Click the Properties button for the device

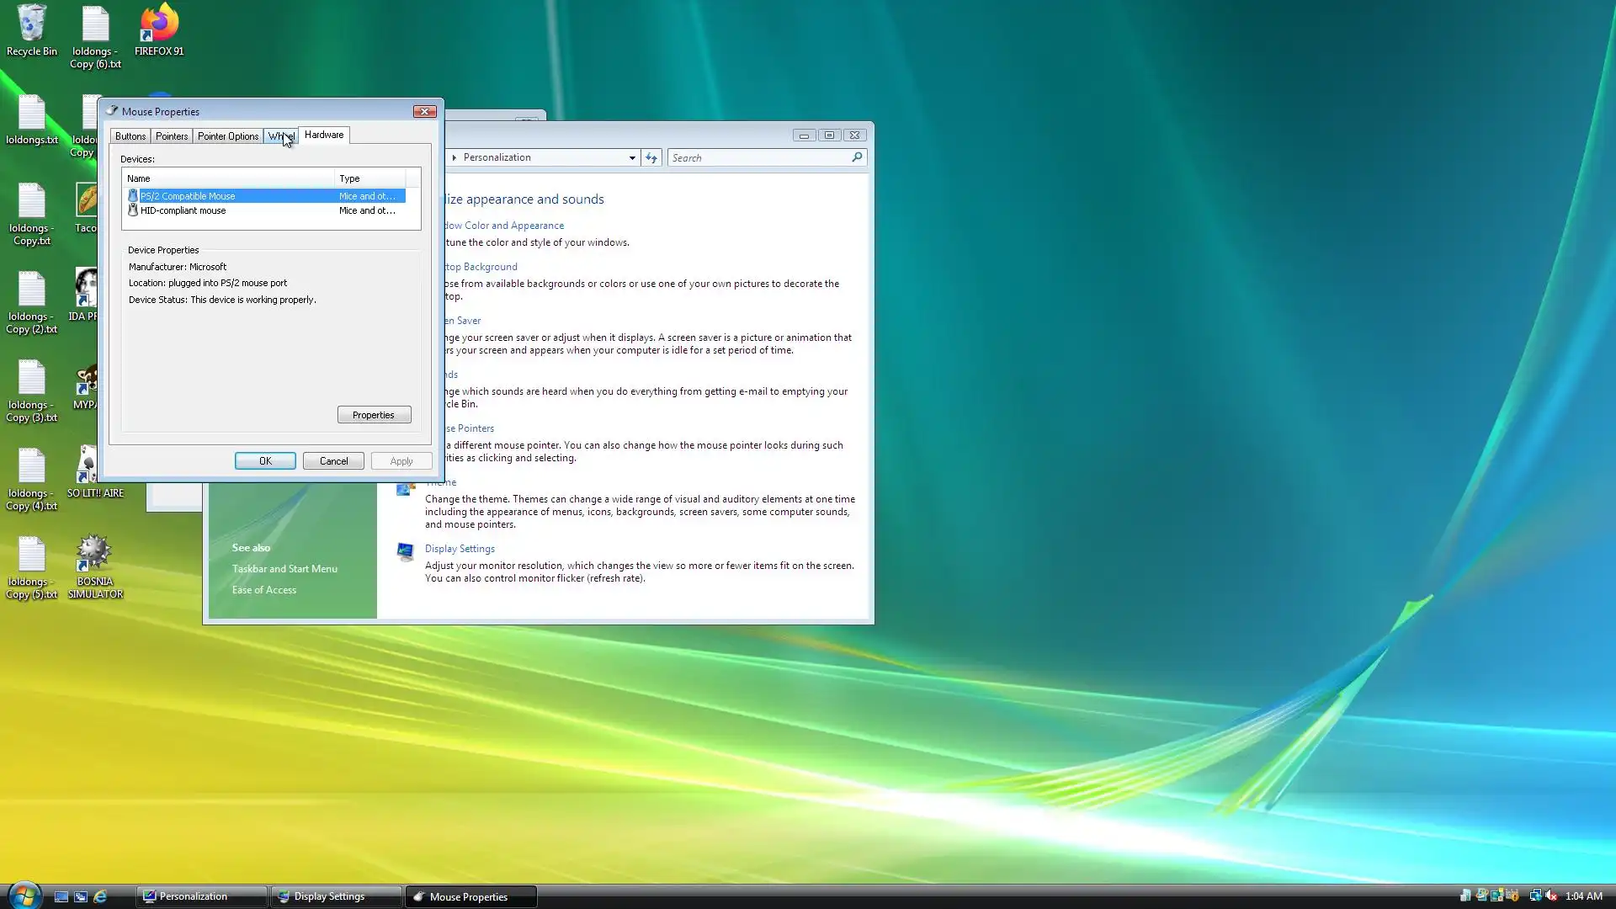374,415
